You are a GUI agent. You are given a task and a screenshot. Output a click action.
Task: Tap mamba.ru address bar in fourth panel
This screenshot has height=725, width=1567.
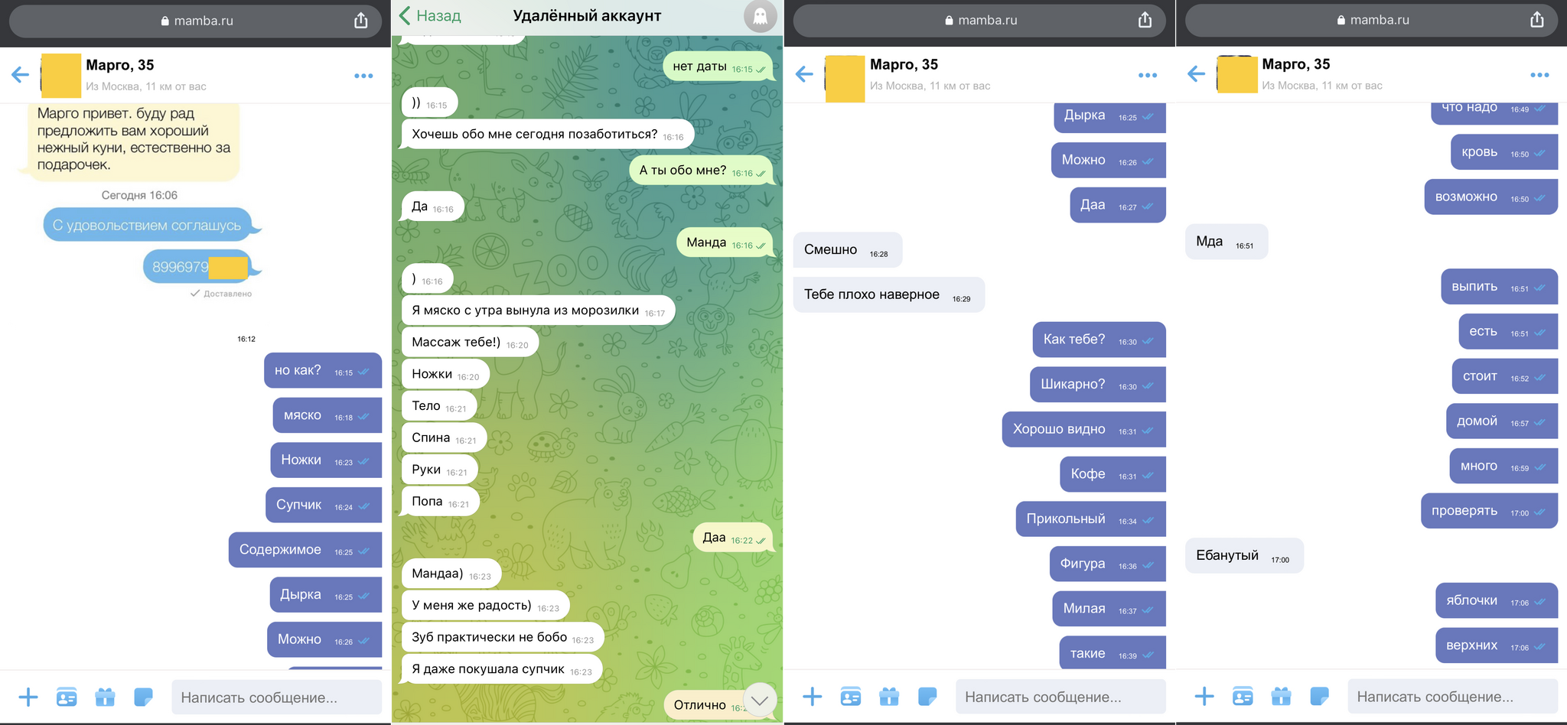click(x=1371, y=20)
